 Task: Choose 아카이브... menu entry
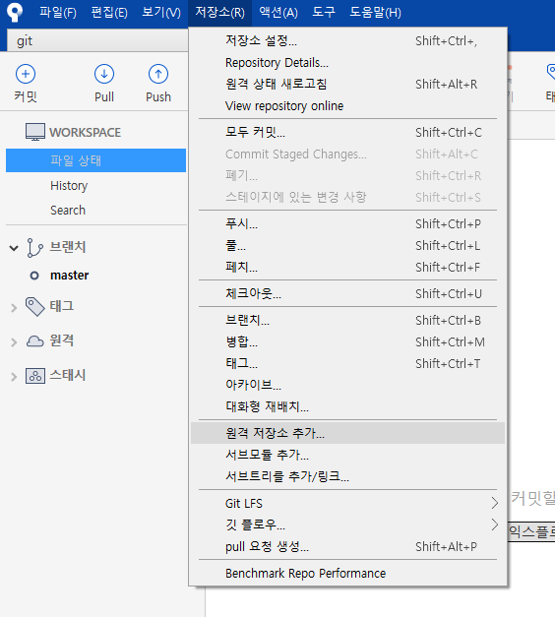click(x=348, y=385)
